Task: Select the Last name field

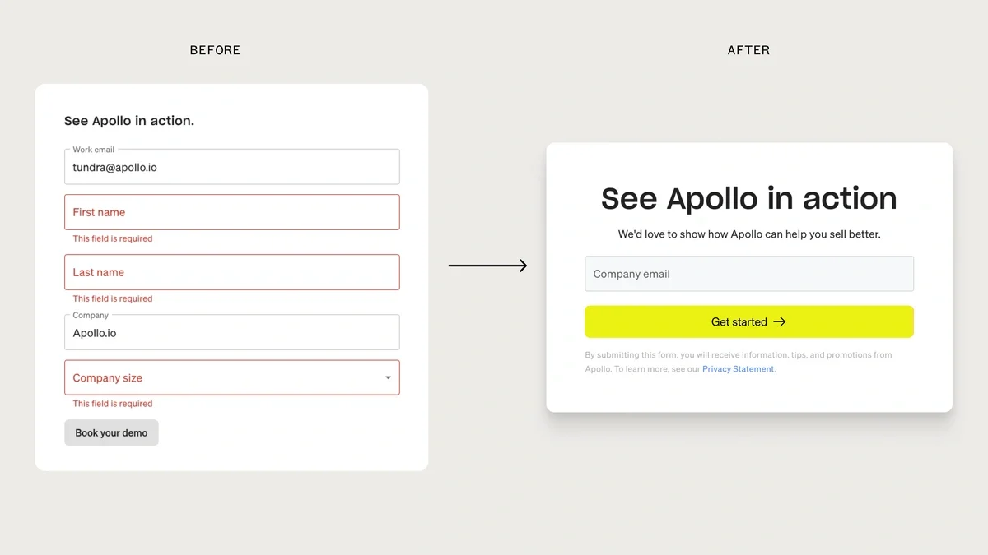Action: 231,272
